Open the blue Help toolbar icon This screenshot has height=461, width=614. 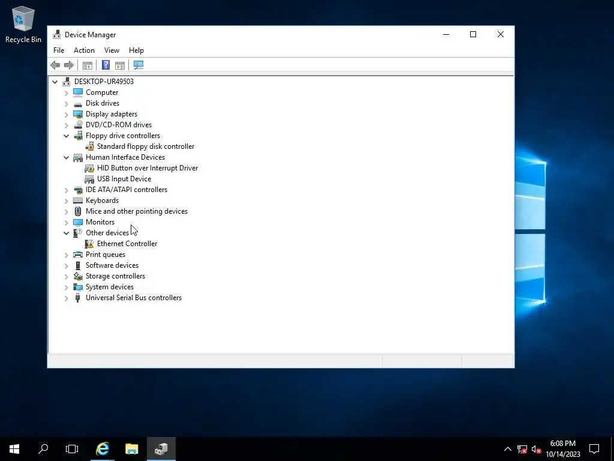pos(106,65)
